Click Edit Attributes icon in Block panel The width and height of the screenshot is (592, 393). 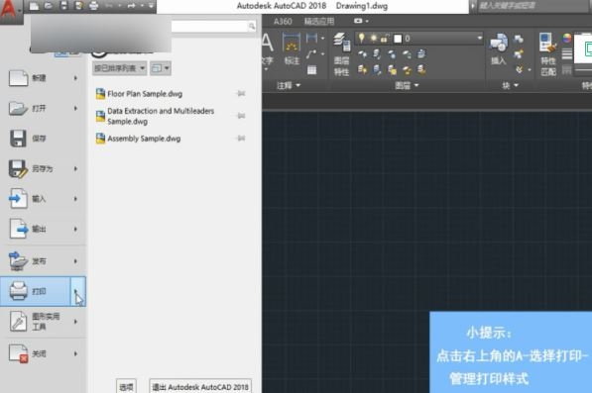[x=520, y=69]
